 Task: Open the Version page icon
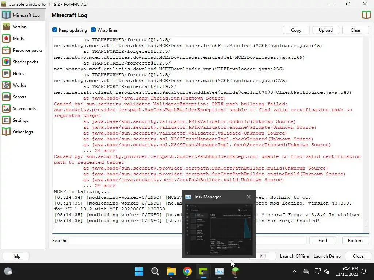coord(6,27)
